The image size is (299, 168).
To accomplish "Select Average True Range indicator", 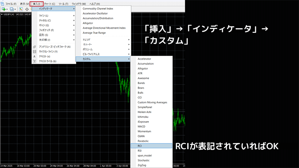I will [103, 33].
